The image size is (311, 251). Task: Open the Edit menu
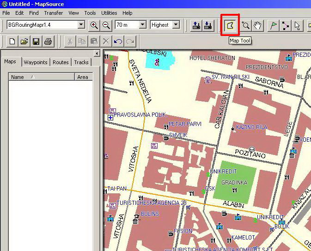coord(19,13)
